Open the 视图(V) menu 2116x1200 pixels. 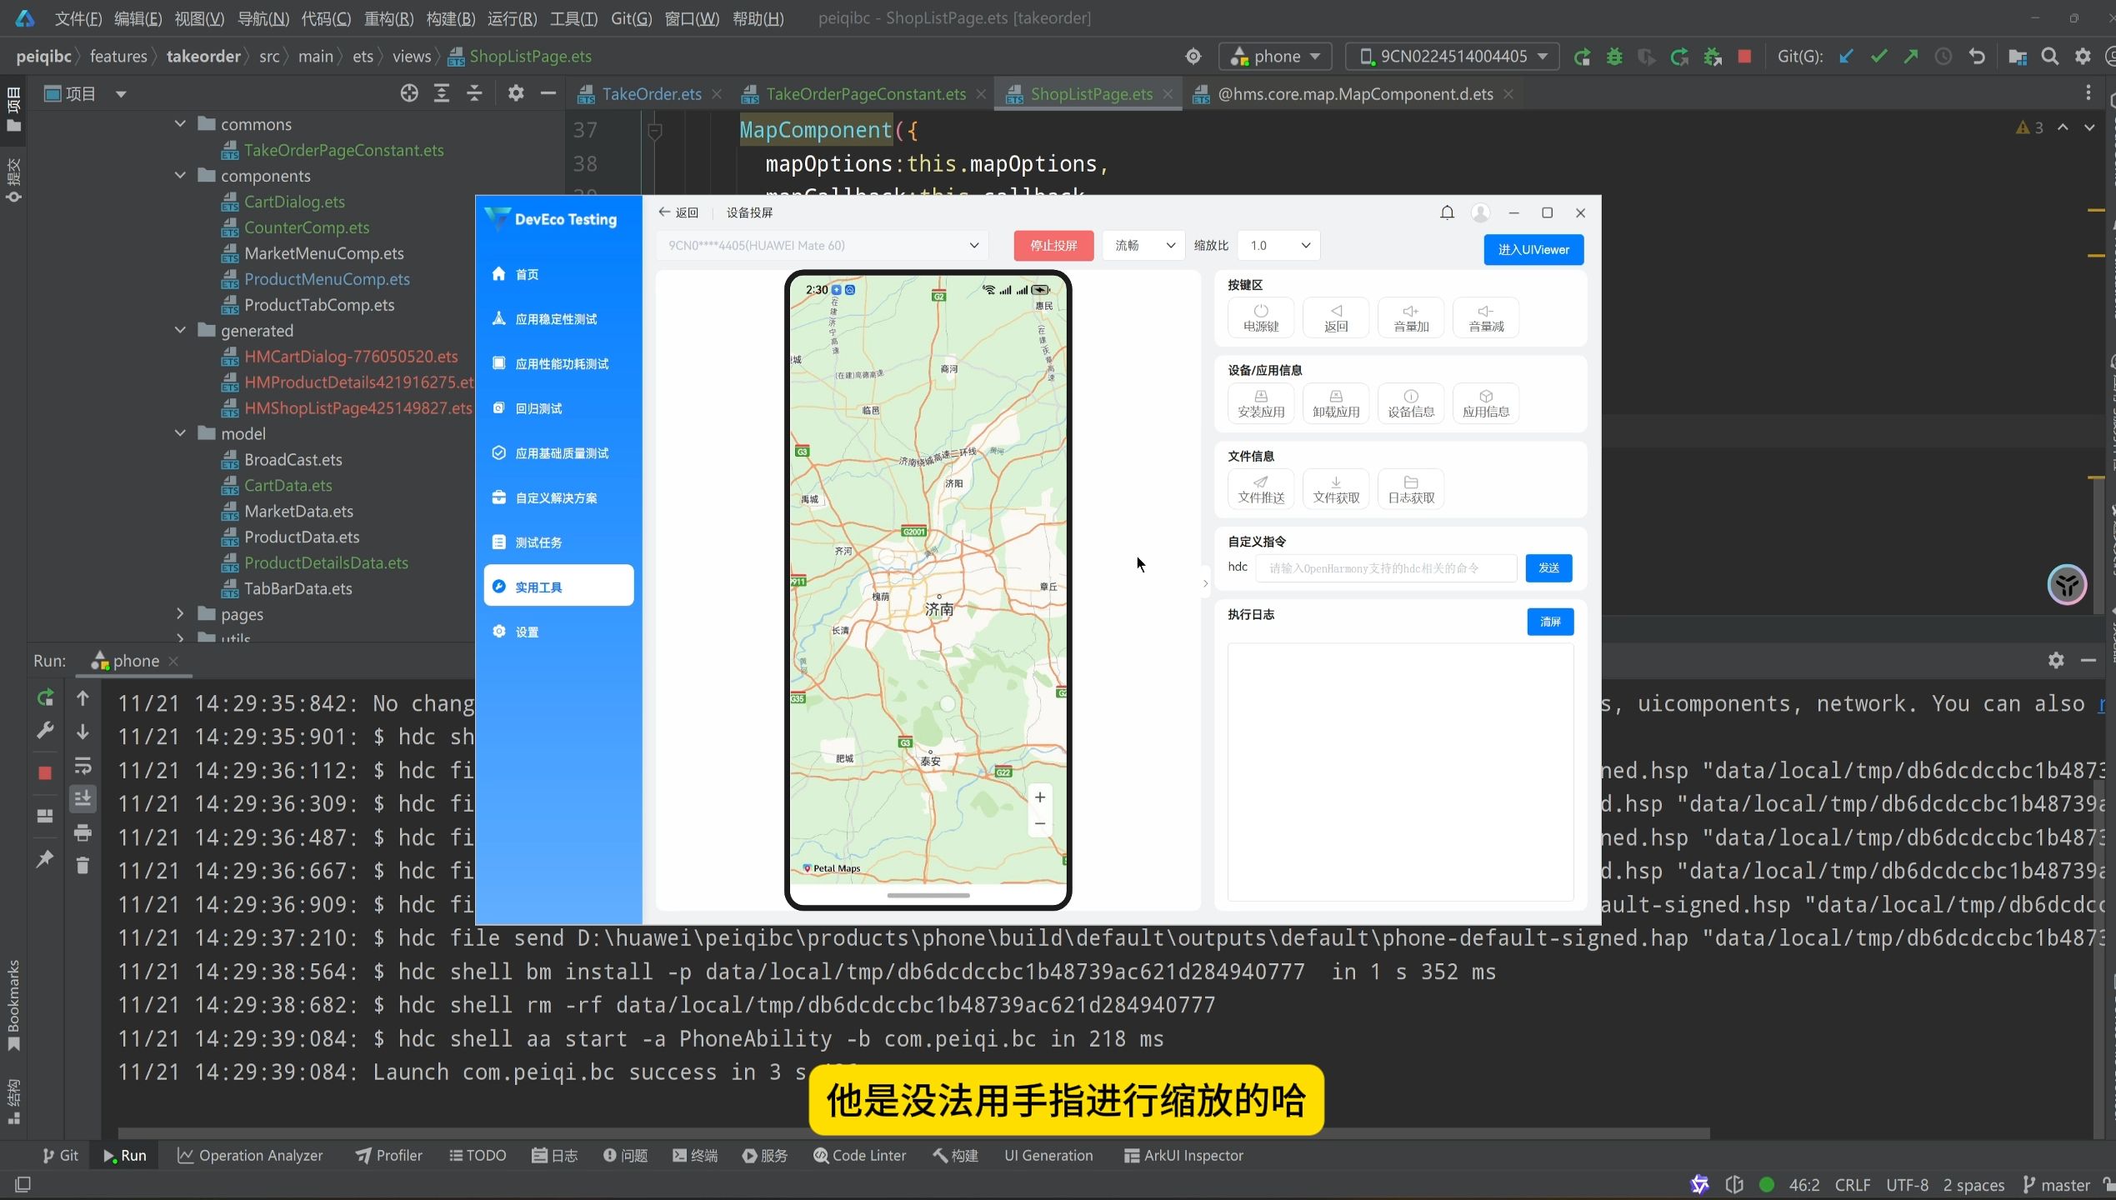(198, 18)
